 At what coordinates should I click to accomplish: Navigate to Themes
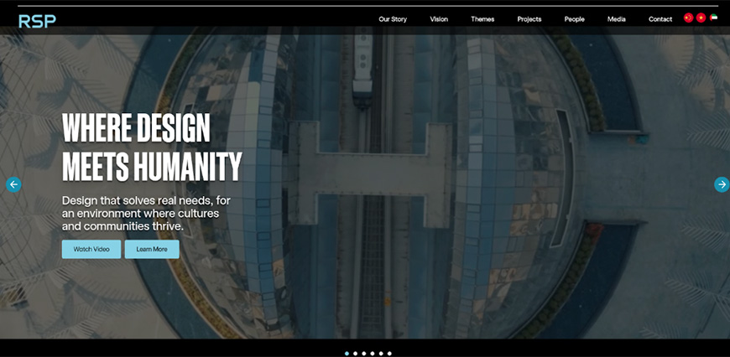point(482,19)
